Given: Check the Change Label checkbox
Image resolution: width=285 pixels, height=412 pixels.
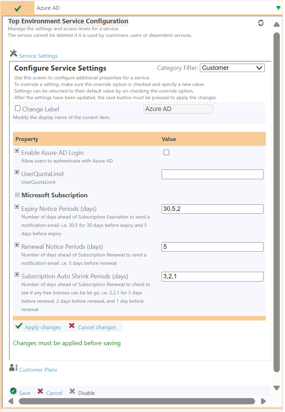Looking at the screenshot, I should 18,108.
